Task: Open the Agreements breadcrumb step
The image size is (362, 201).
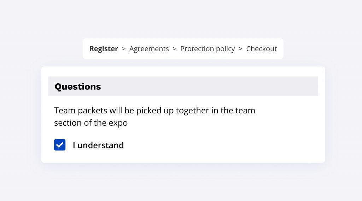Action: [x=149, y=49]
